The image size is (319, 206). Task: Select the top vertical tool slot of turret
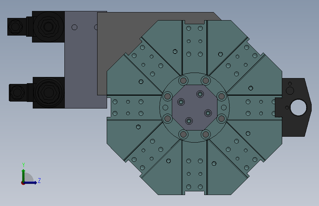click(195, 48)
